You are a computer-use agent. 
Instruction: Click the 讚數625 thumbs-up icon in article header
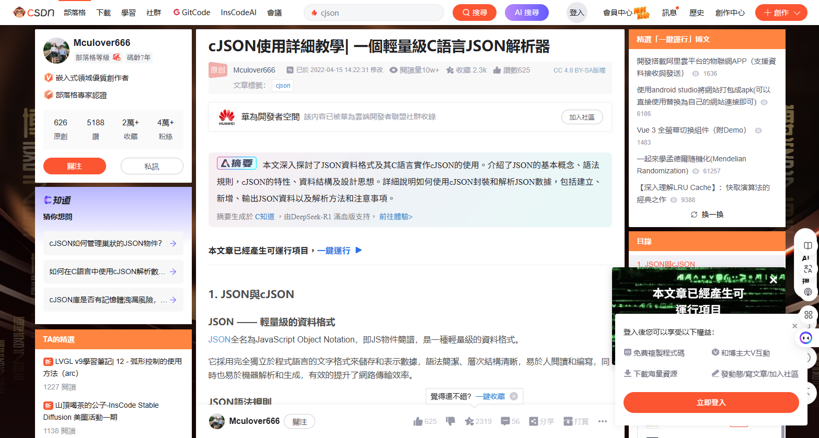click(497, 70)
